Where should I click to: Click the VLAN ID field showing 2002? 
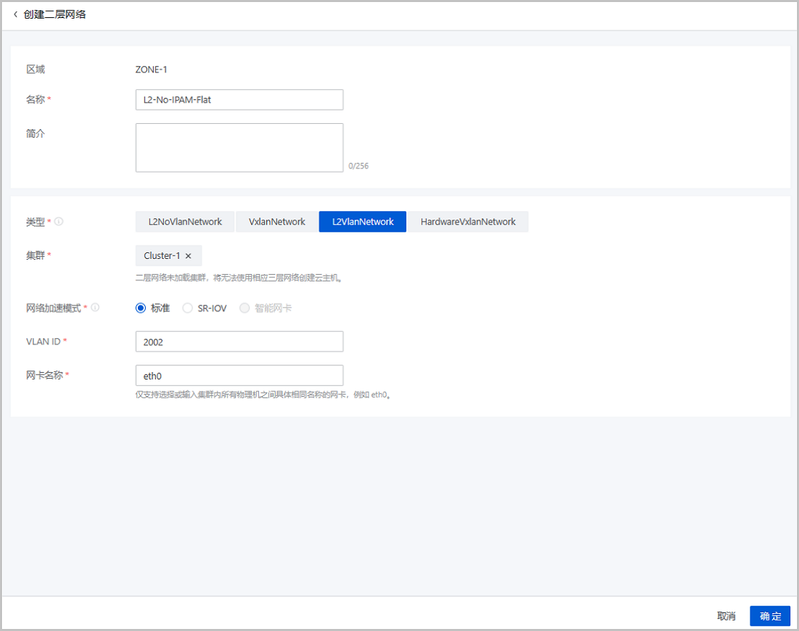(239, 341)
